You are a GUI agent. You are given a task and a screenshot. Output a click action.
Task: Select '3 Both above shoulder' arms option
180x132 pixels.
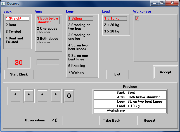[48, 40]
